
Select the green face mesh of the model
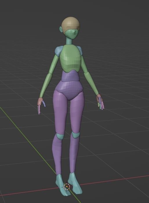click(72, 34)
